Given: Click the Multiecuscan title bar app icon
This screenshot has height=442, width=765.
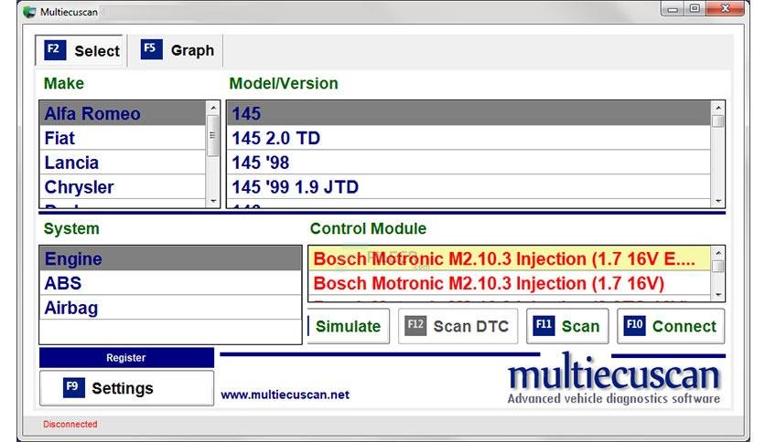Looking at the screenshot, I should tap(29, 12).
